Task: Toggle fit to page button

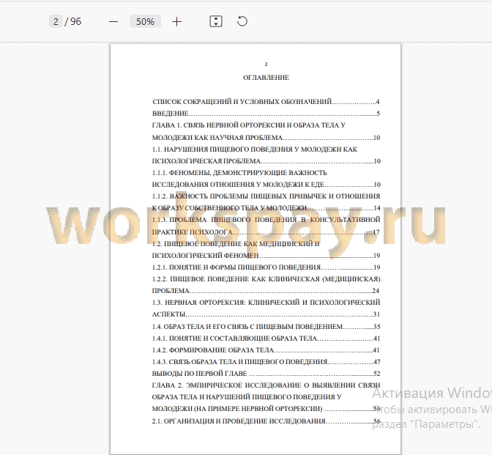Action: (x=216, y=21)
